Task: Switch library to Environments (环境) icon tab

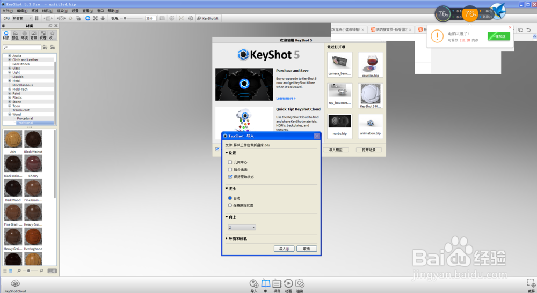Action: pyautogui.click(x=24, y=35)
